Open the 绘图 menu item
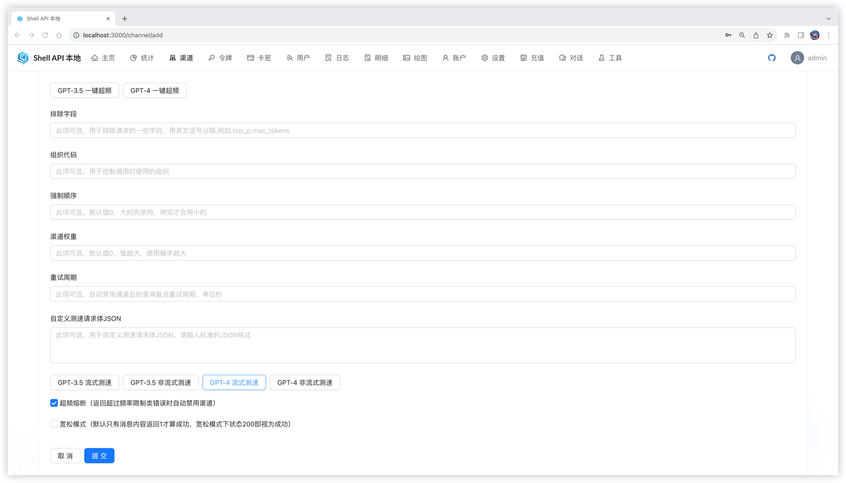This screenshot has height=483, width=846. click(x=415, y=58)
